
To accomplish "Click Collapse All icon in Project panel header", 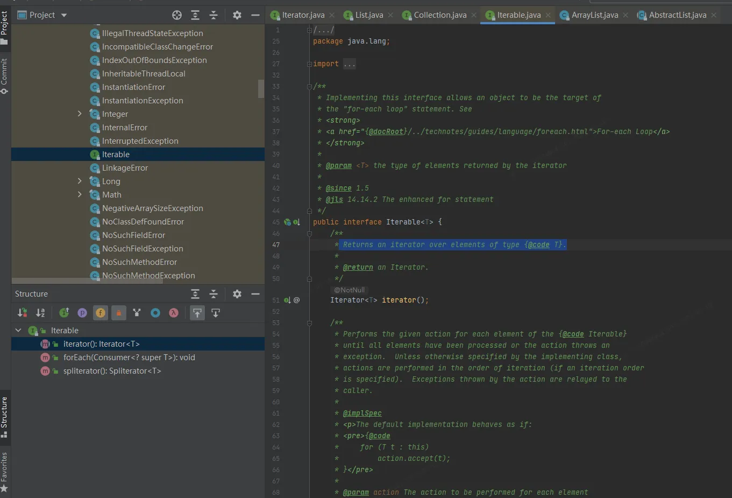I will [214, 15].
